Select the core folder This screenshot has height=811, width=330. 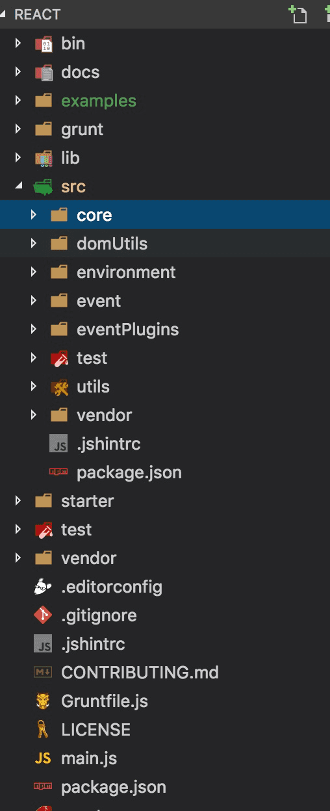click(165, 215)
